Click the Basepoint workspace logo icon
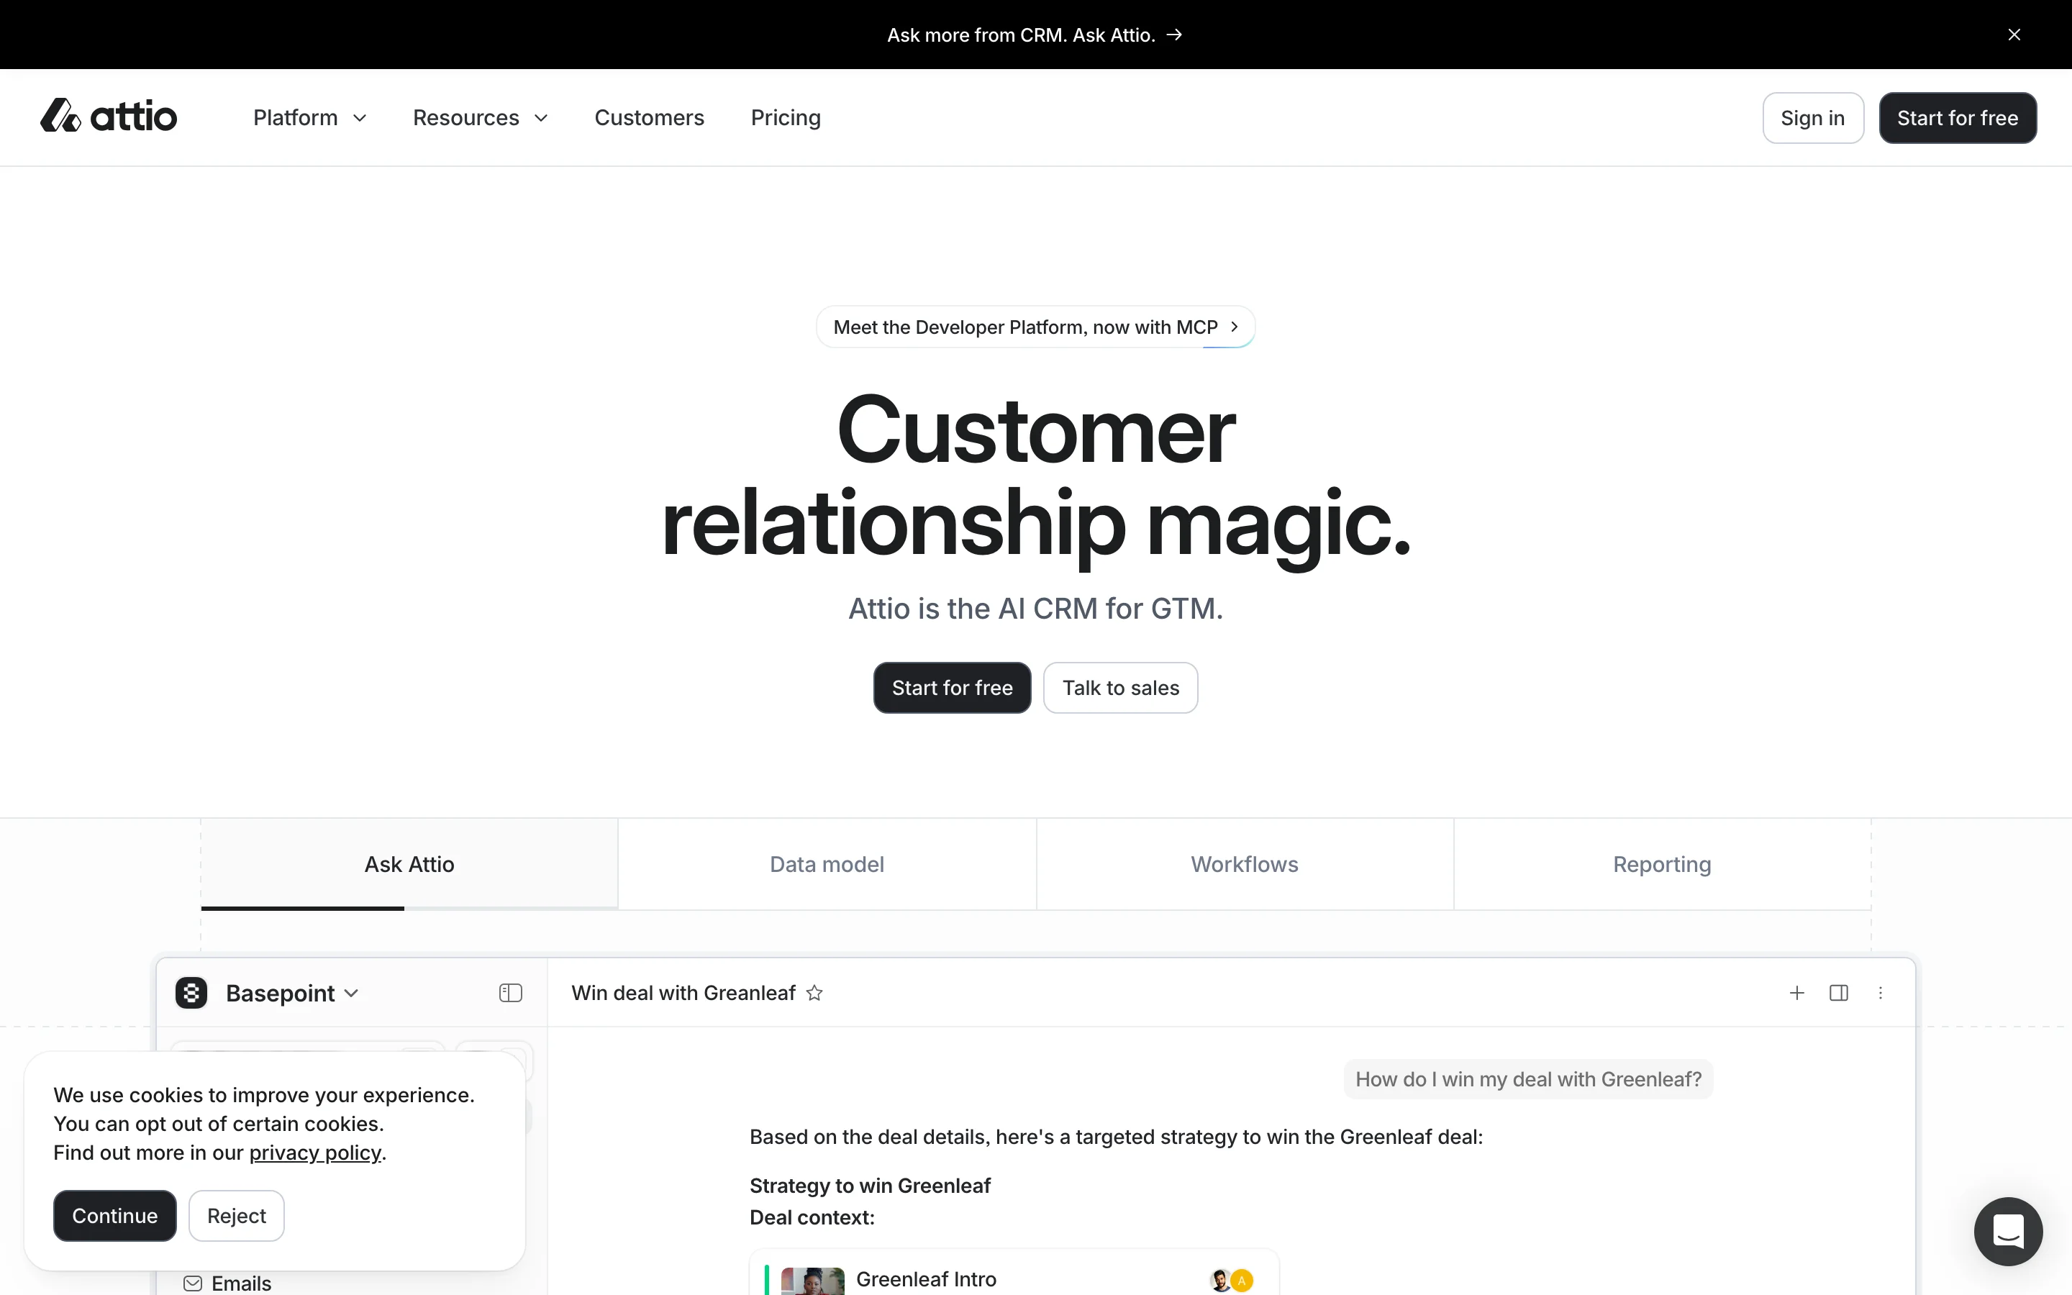2072x1295 pixels. [x=192, y=993]
